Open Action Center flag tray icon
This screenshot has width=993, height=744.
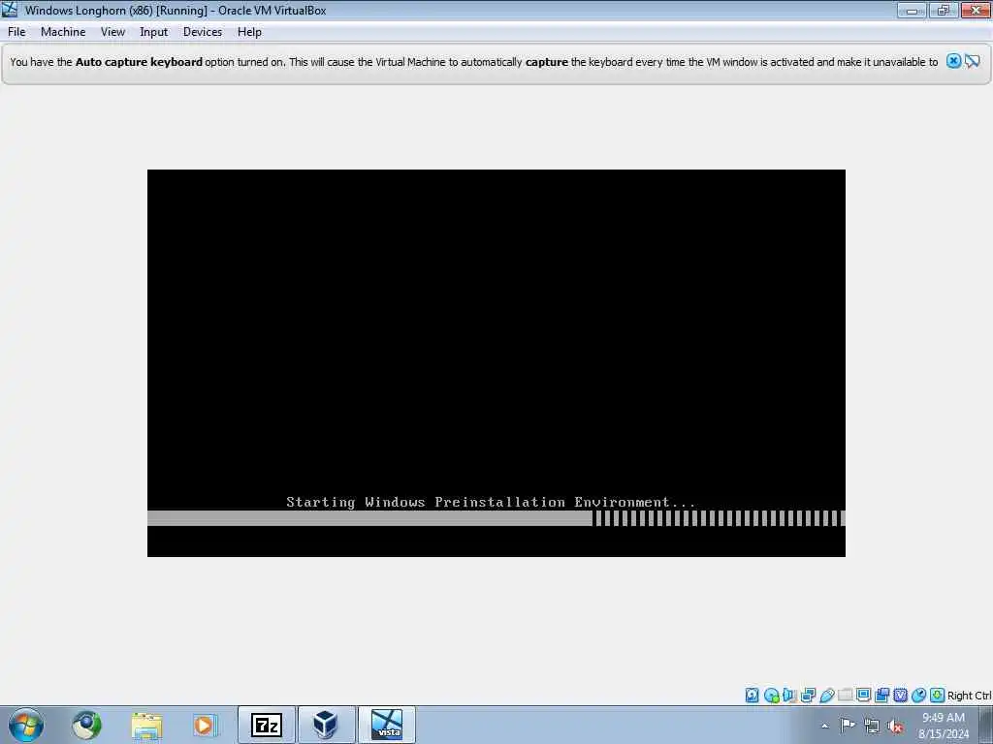(x=848, y=725)
